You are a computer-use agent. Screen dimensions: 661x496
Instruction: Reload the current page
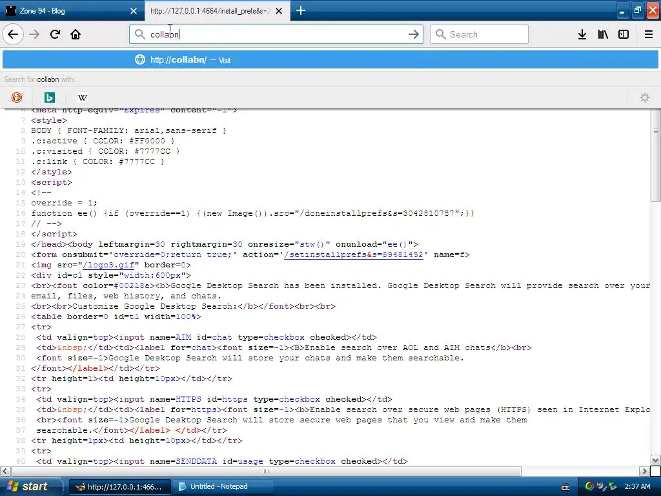[56, 34]
